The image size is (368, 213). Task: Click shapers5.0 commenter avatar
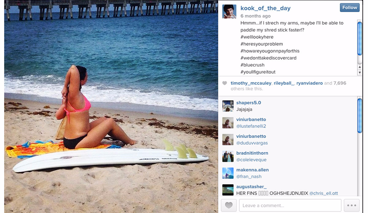[x=228, y=106]
